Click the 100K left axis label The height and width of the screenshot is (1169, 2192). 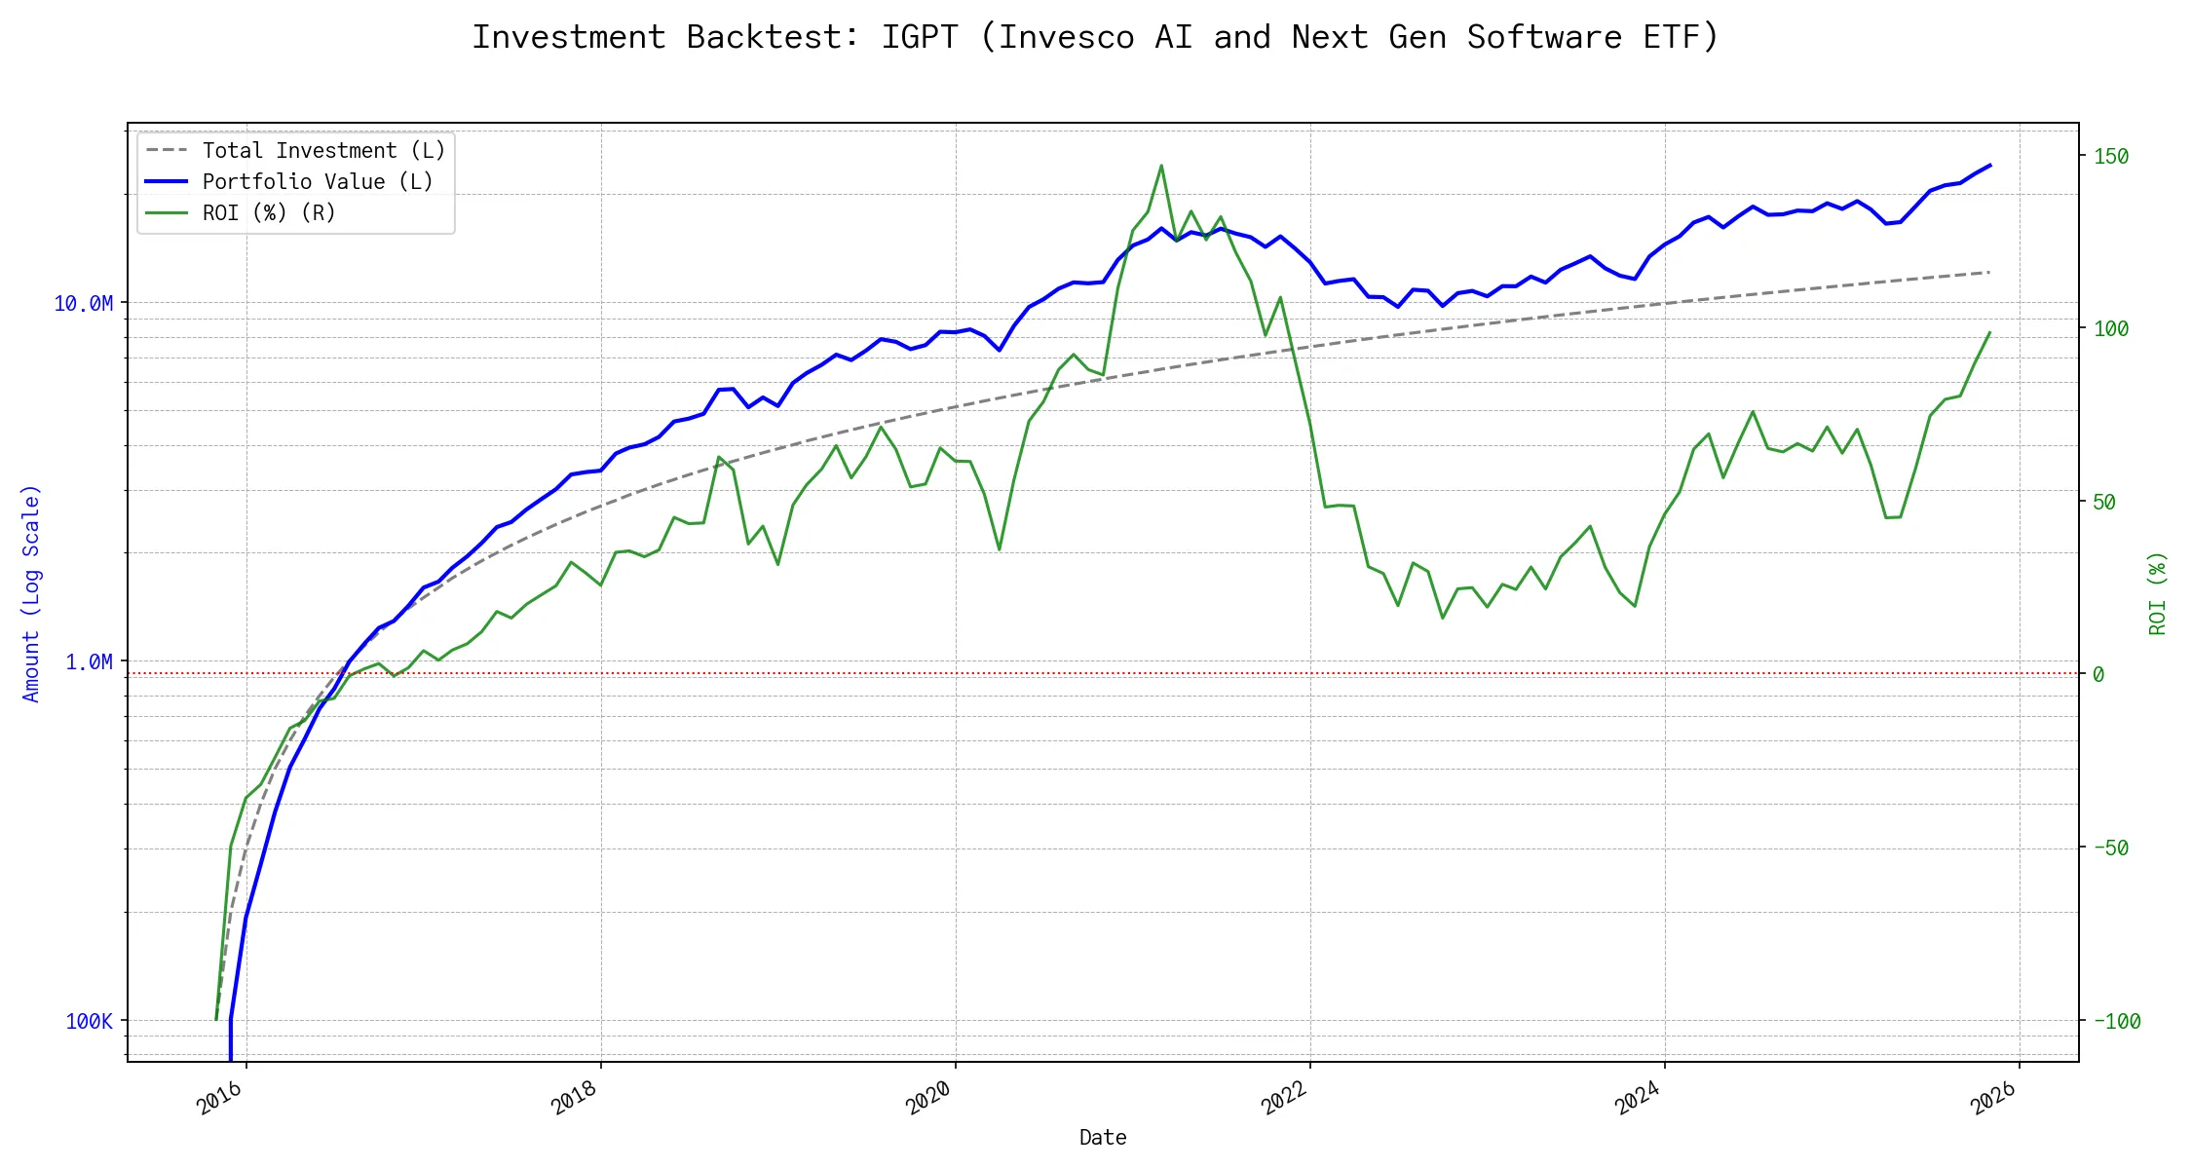coord(90,1022)
